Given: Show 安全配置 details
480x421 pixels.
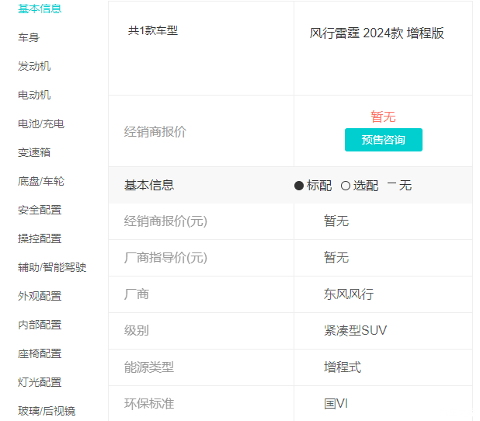Looking at the screenshot, I should tap(40, 210).
